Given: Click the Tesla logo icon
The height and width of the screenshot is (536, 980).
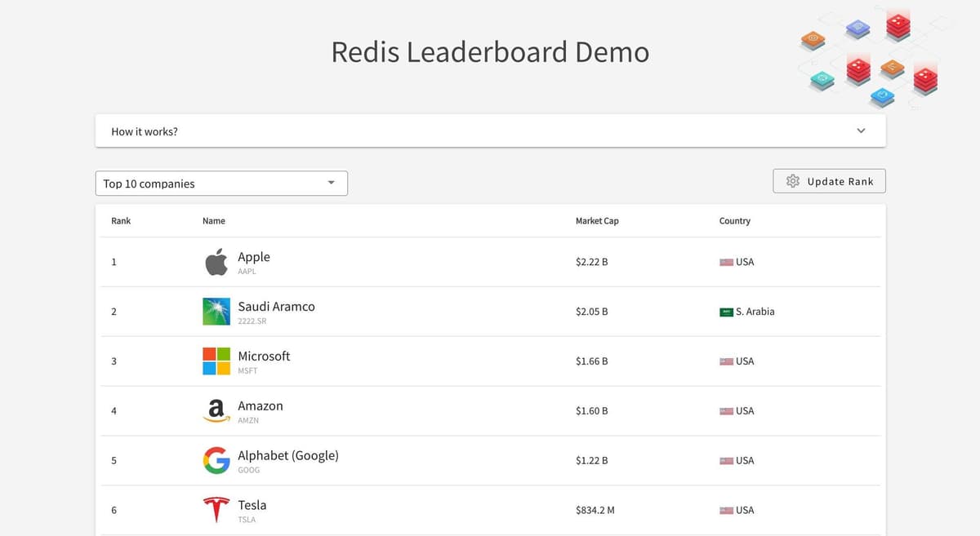Looking at the screenshot, I should coord(216,510).
